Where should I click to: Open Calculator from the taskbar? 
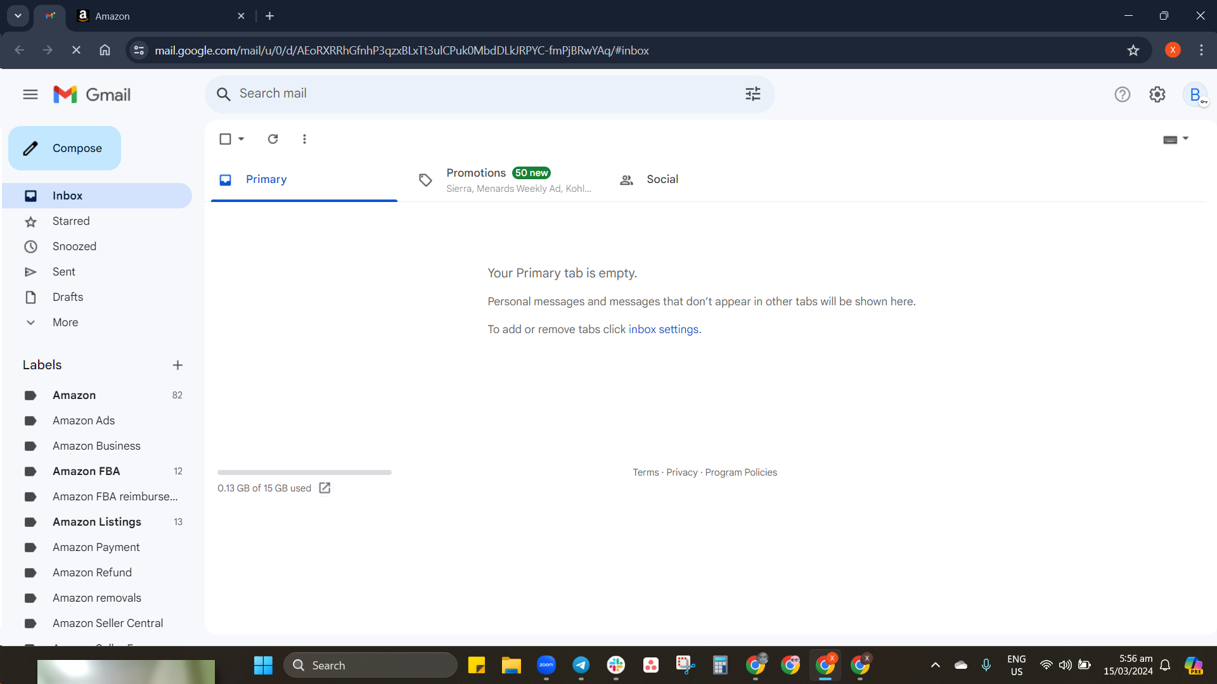click(720, 666)
